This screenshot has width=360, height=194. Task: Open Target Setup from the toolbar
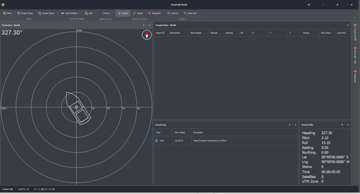[25, 13]
